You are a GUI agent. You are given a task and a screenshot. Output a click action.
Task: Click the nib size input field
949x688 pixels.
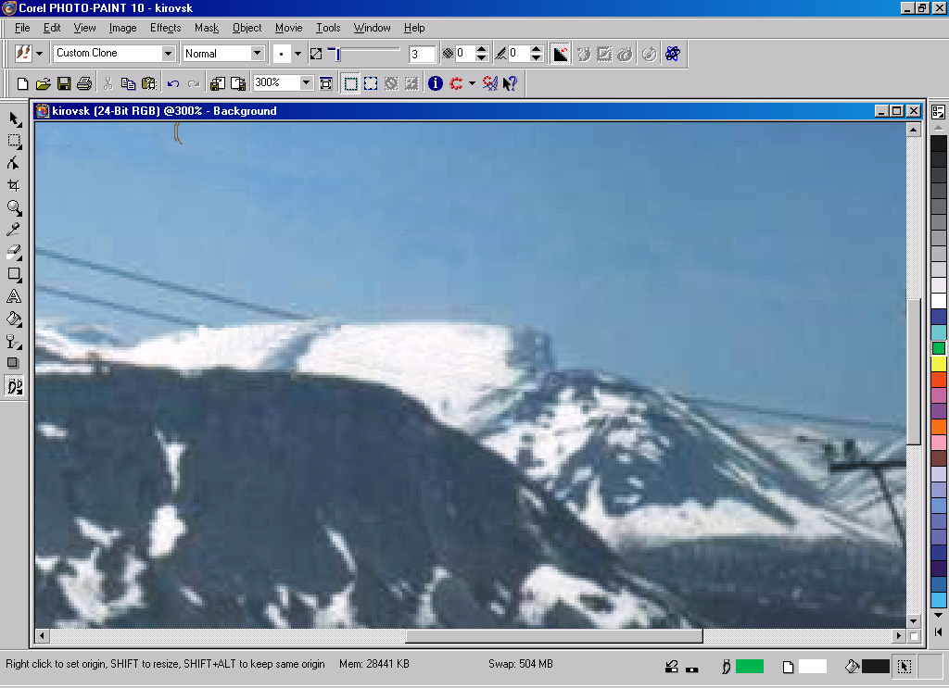point(422,54)
